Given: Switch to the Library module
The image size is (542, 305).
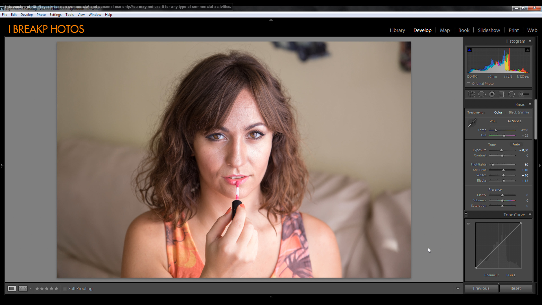Looking at the screenshot, I should click(397, 30).
